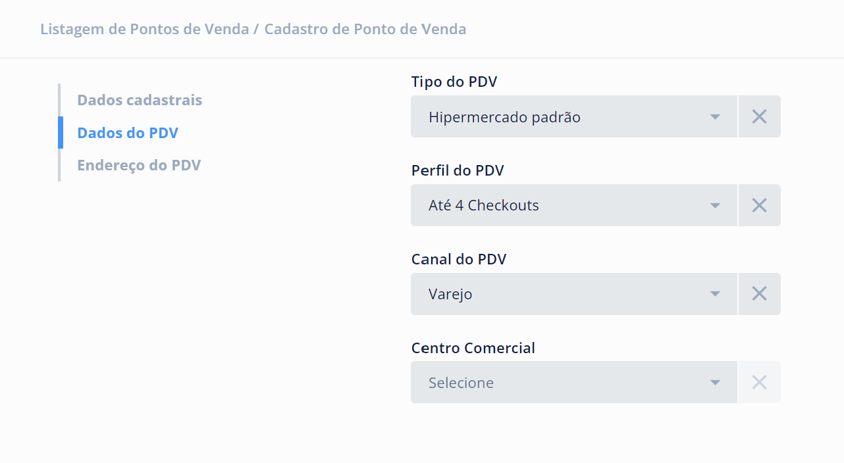Clear the Tipo do PDV selection
The image size is (844, 463).
[759, 117]
